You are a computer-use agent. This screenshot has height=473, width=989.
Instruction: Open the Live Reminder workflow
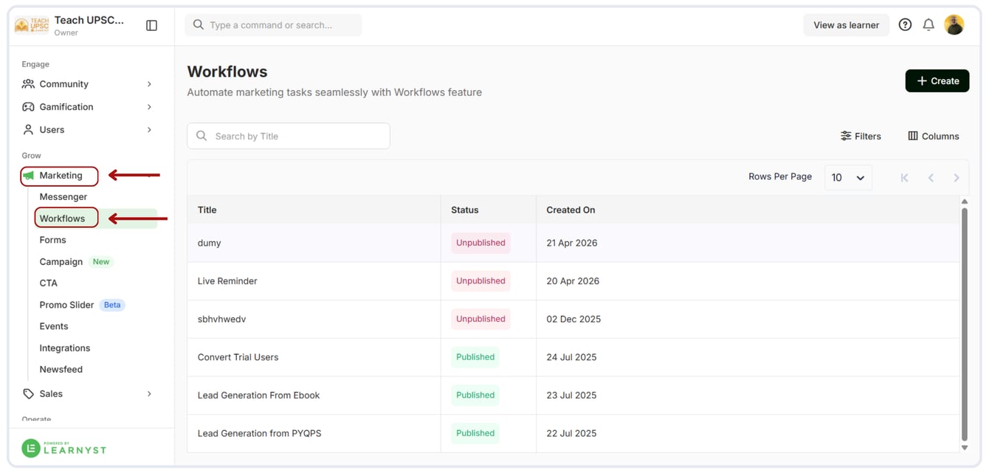[227, 281]
